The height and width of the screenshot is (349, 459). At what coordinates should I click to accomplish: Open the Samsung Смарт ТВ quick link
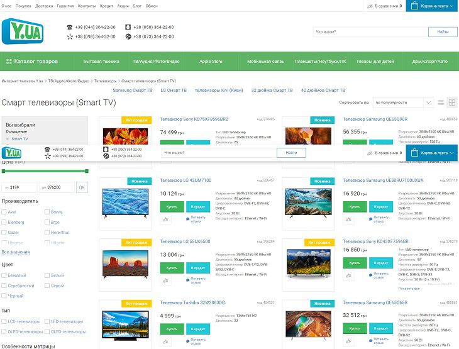(x=133, y=91)
